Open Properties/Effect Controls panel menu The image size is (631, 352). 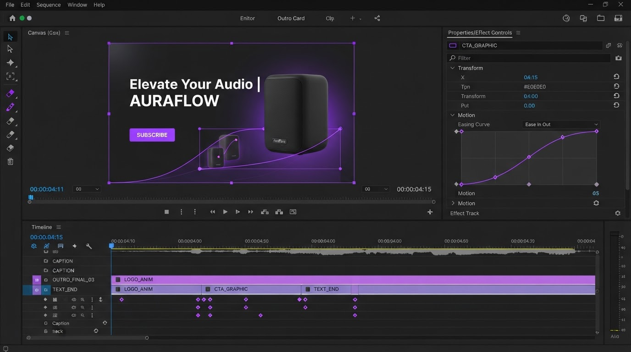pyautogui.click(x=518, y=33)
